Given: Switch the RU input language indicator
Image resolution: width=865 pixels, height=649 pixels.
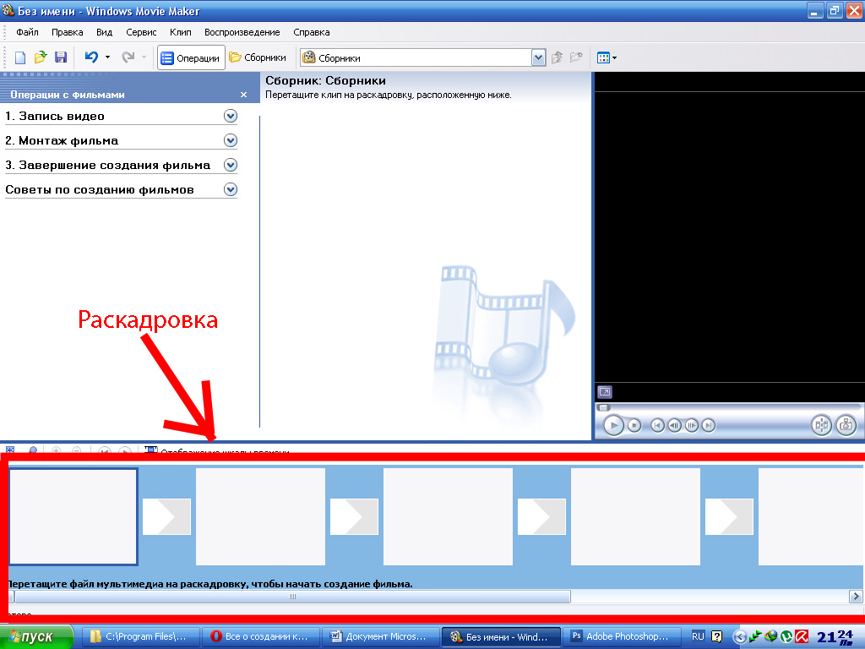Looking at the screenshot, I should click(x=698, y=636).
